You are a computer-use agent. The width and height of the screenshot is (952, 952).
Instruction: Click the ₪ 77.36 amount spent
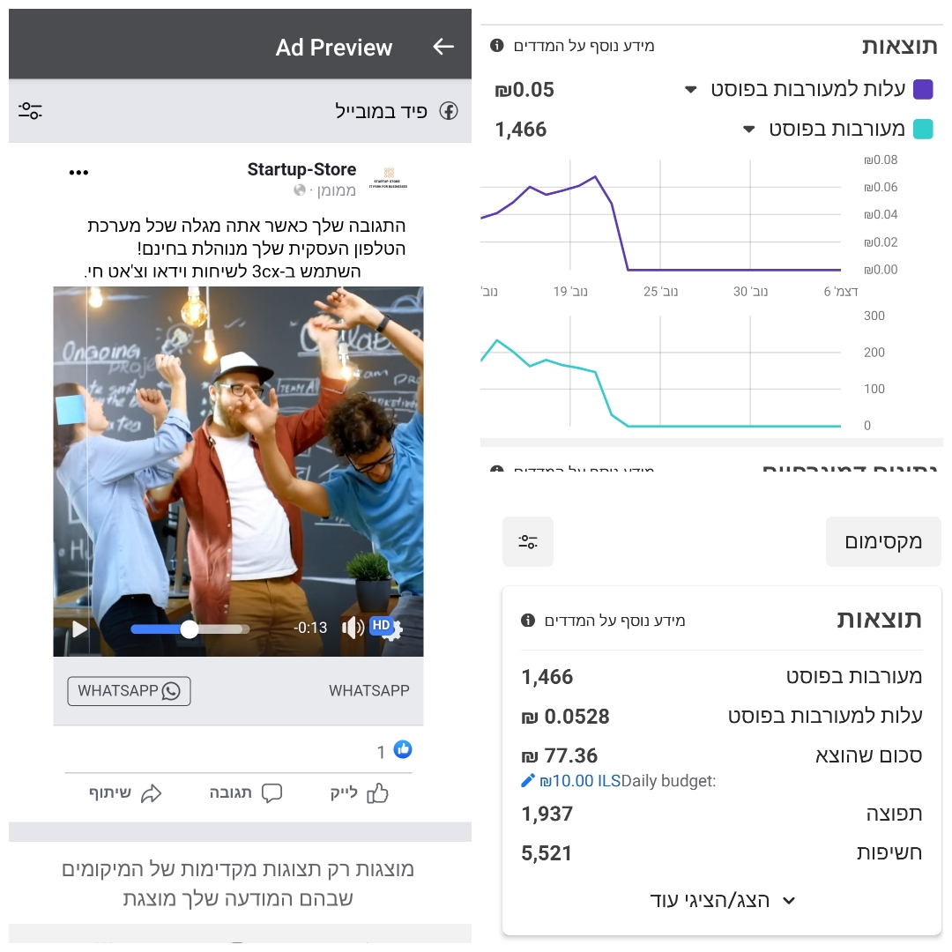click(x=559, y=755)
